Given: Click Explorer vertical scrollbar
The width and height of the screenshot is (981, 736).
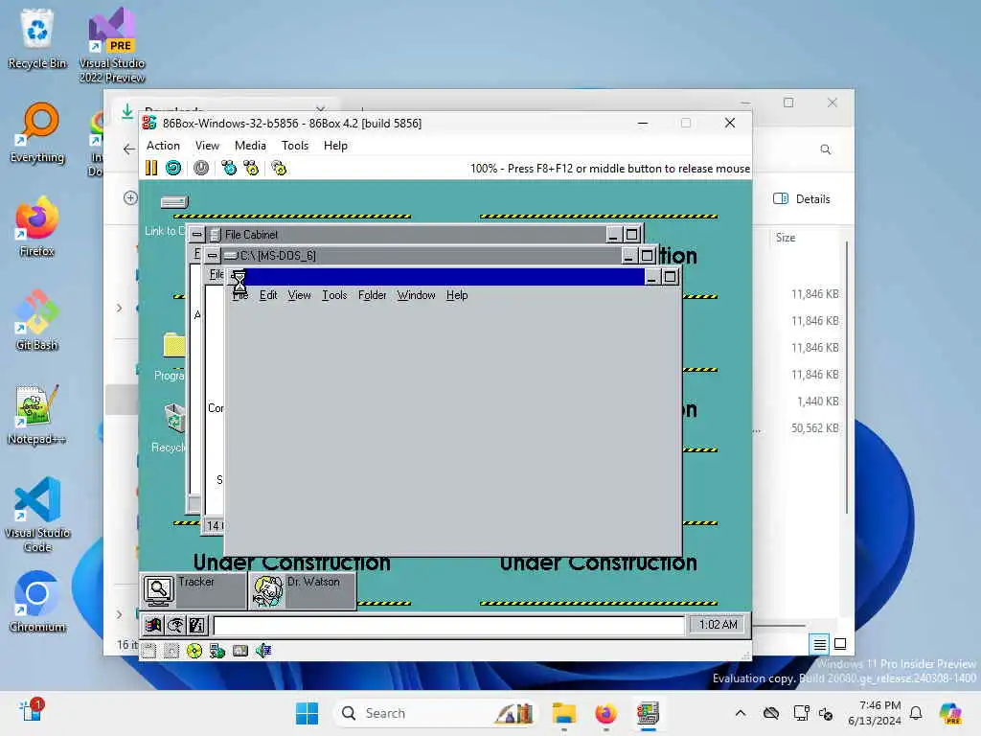Looking at the screenshot, I should point(847,376).
